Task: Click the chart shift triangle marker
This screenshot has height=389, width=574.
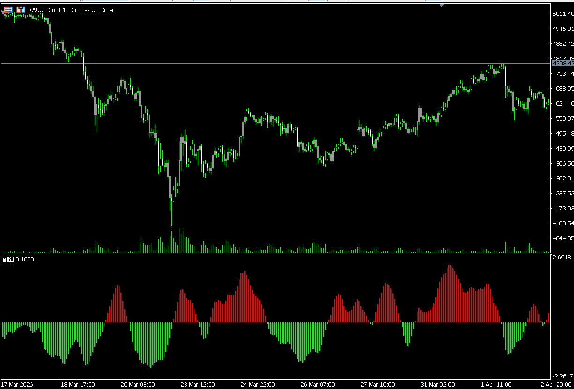Action: point(441,5)
